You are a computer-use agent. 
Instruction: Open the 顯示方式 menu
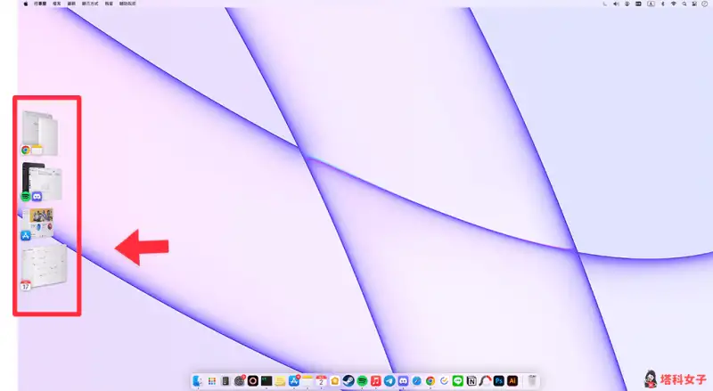pyautogui.click(x=90, y=4)
